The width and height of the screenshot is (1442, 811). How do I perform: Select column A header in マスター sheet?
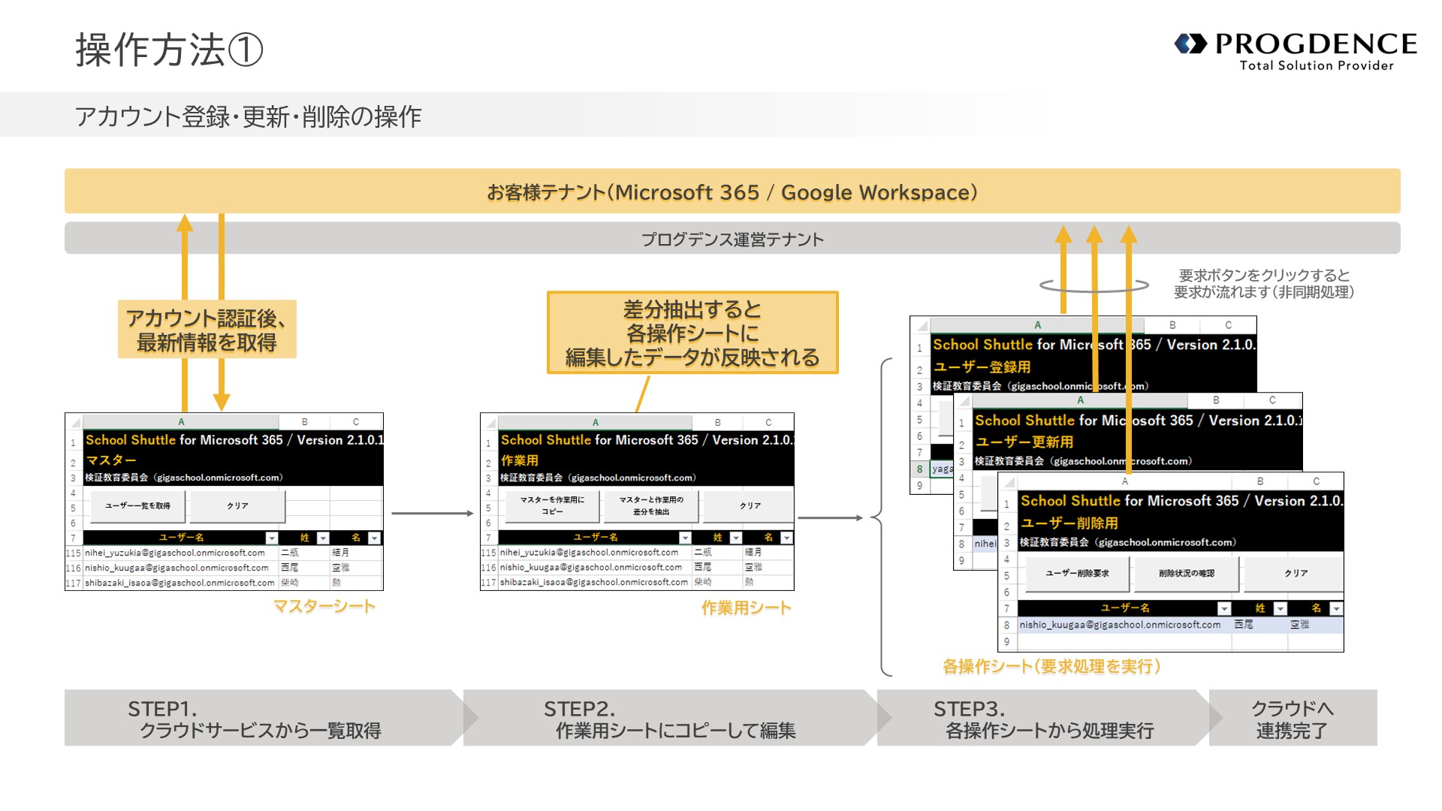(x=181, y=422)
